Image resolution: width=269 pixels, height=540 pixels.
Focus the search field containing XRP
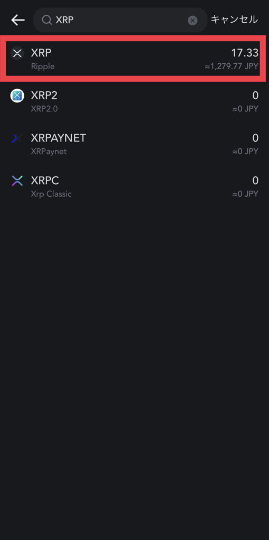pos(120,21)
